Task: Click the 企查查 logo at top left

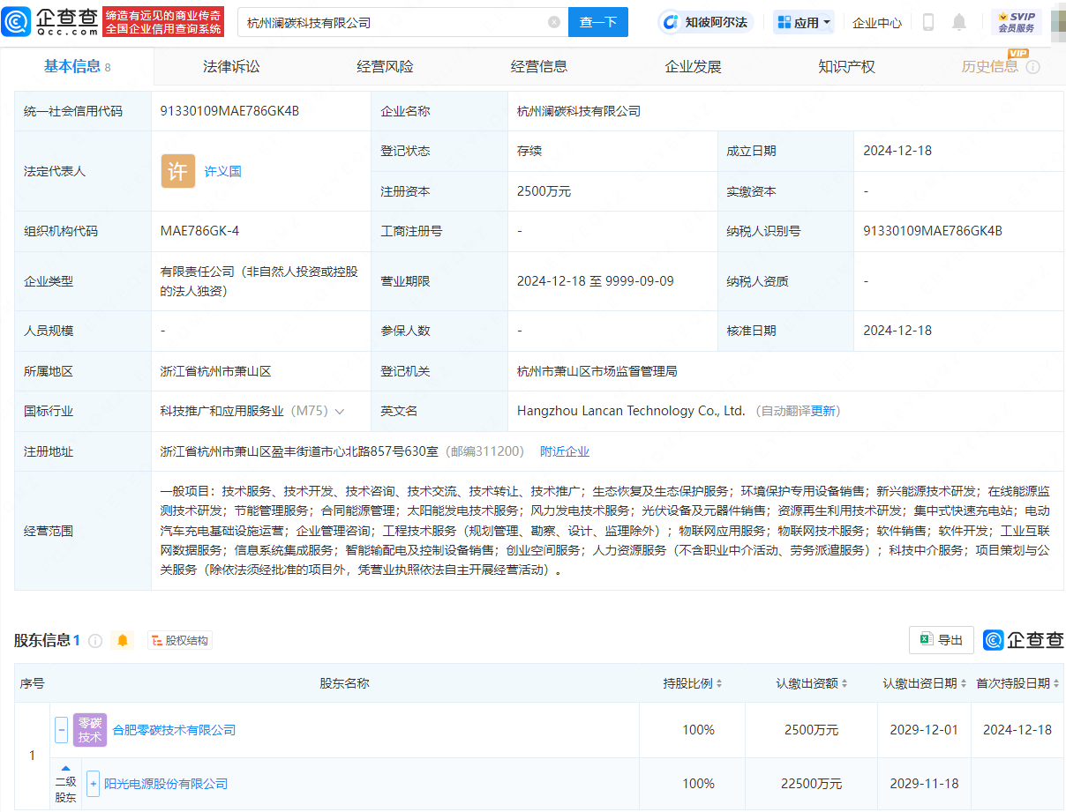Action: click(49, 22)
